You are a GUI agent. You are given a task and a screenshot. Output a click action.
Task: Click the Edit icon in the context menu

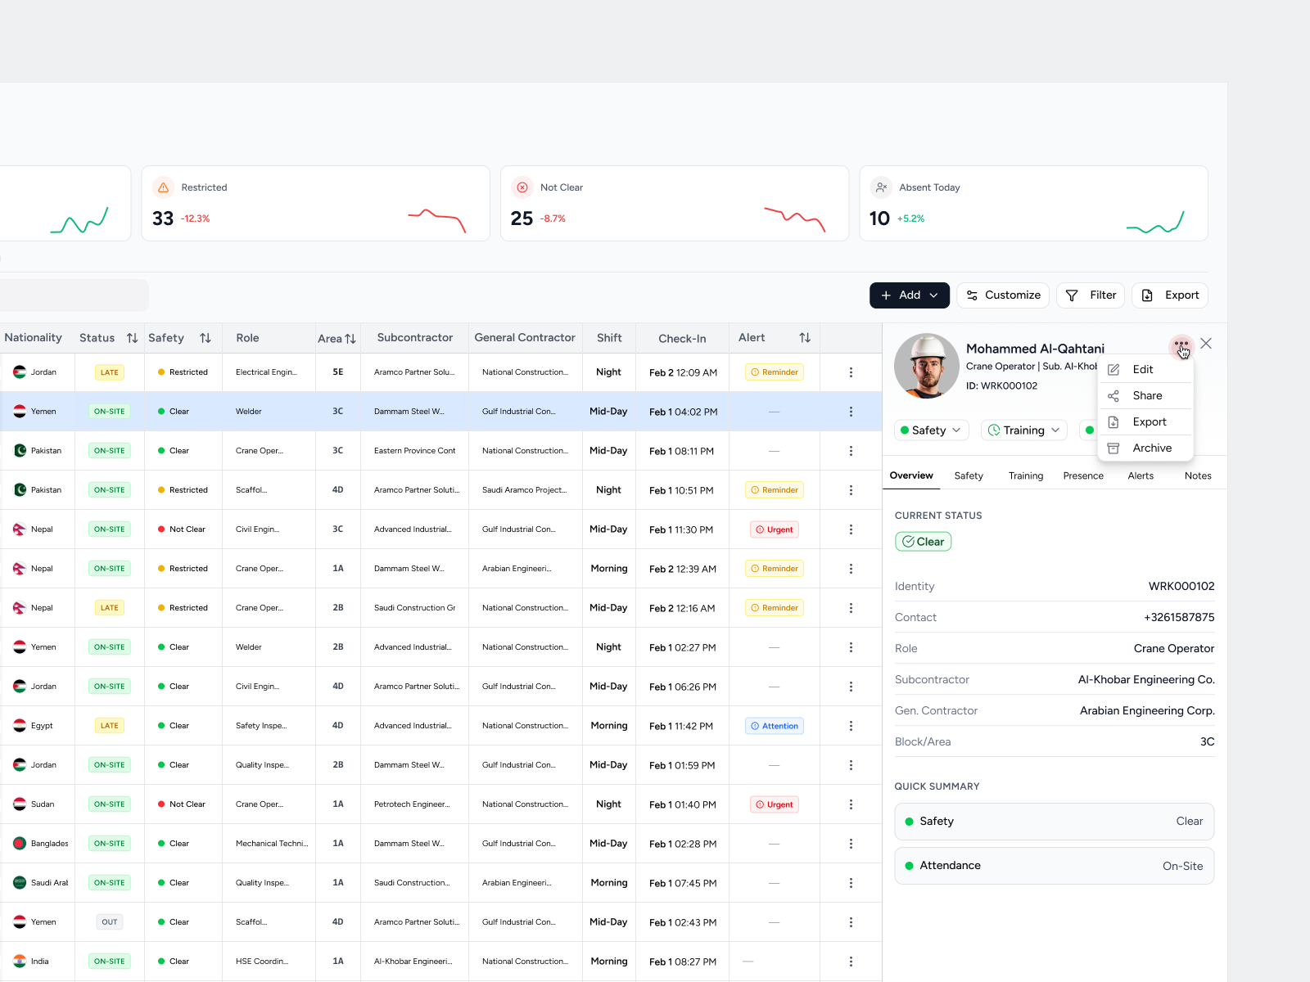pyautogui.click(x=1113, y=369)
